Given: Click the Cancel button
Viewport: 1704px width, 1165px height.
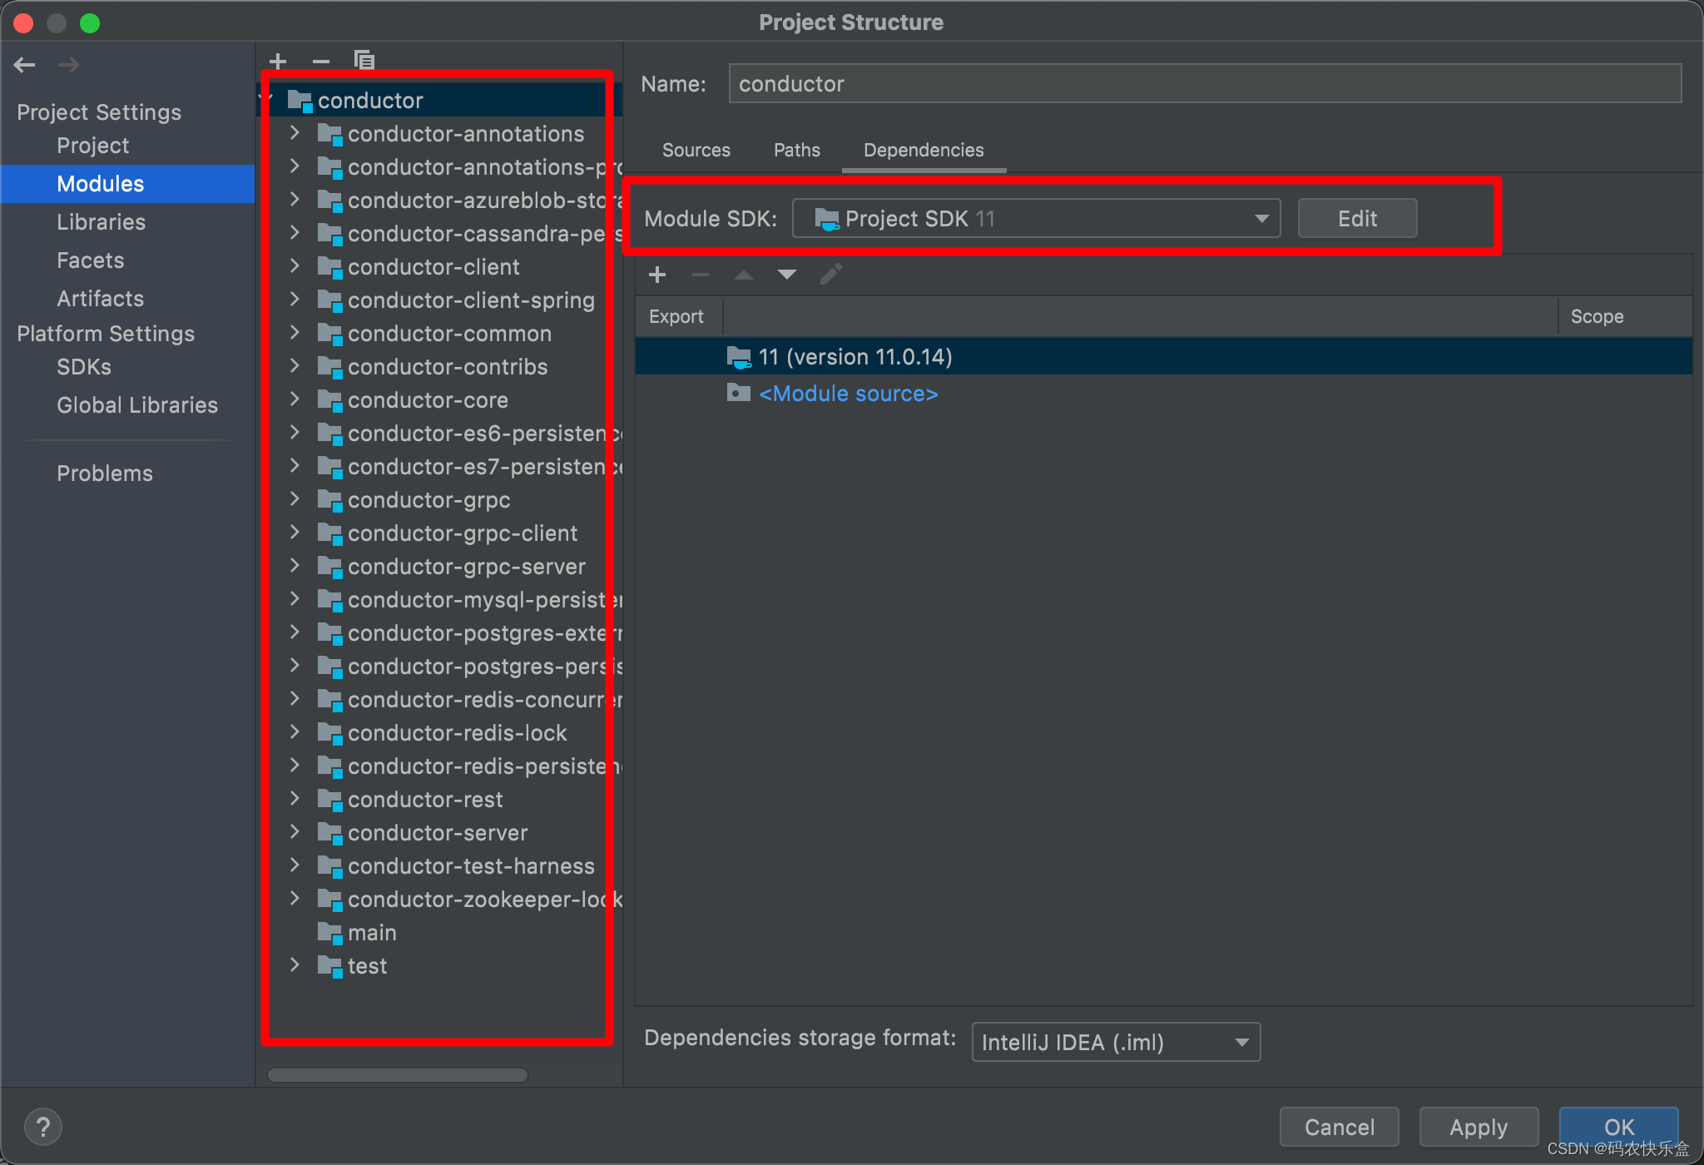Looking at the screenshot, I should point(1339,1127).
